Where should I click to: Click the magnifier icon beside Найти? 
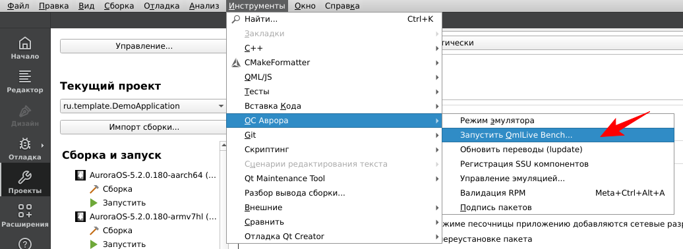click(235, 19)
